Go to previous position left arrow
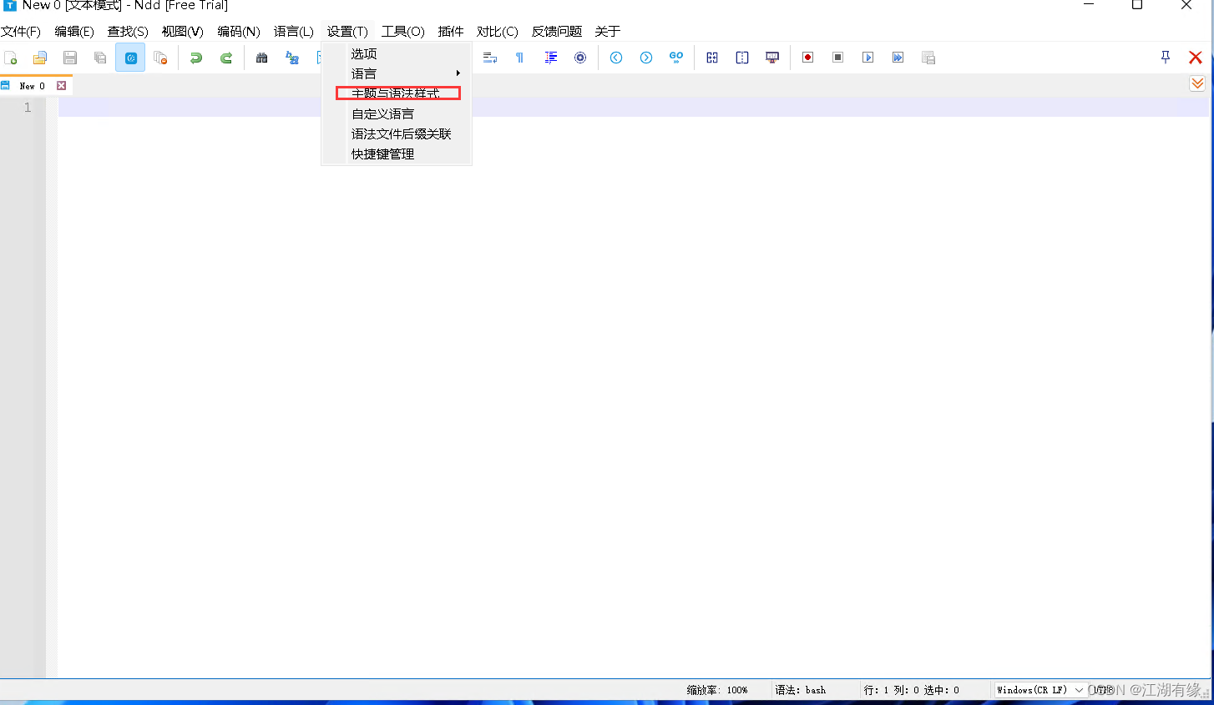 coord(616,58)
